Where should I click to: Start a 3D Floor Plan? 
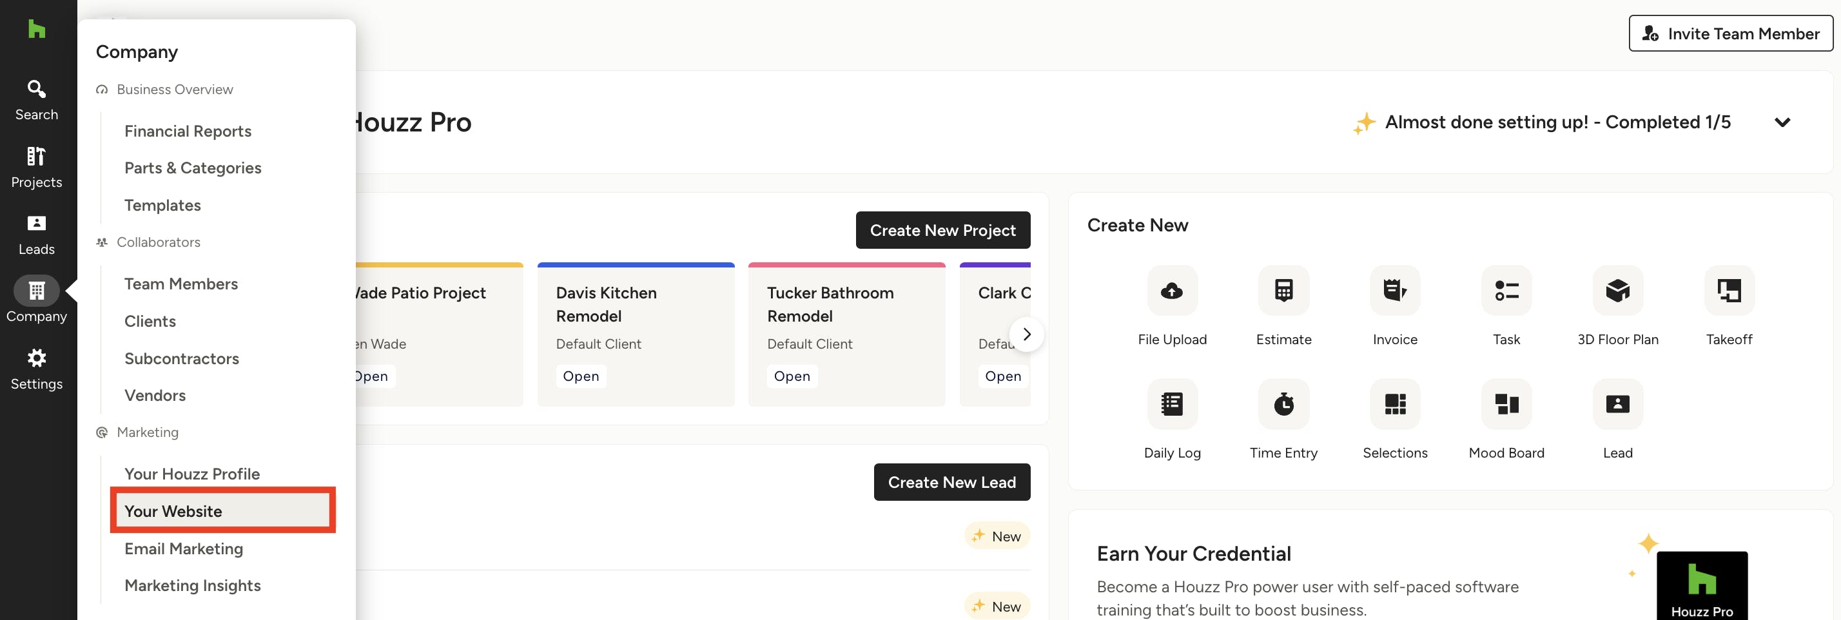1617,290
